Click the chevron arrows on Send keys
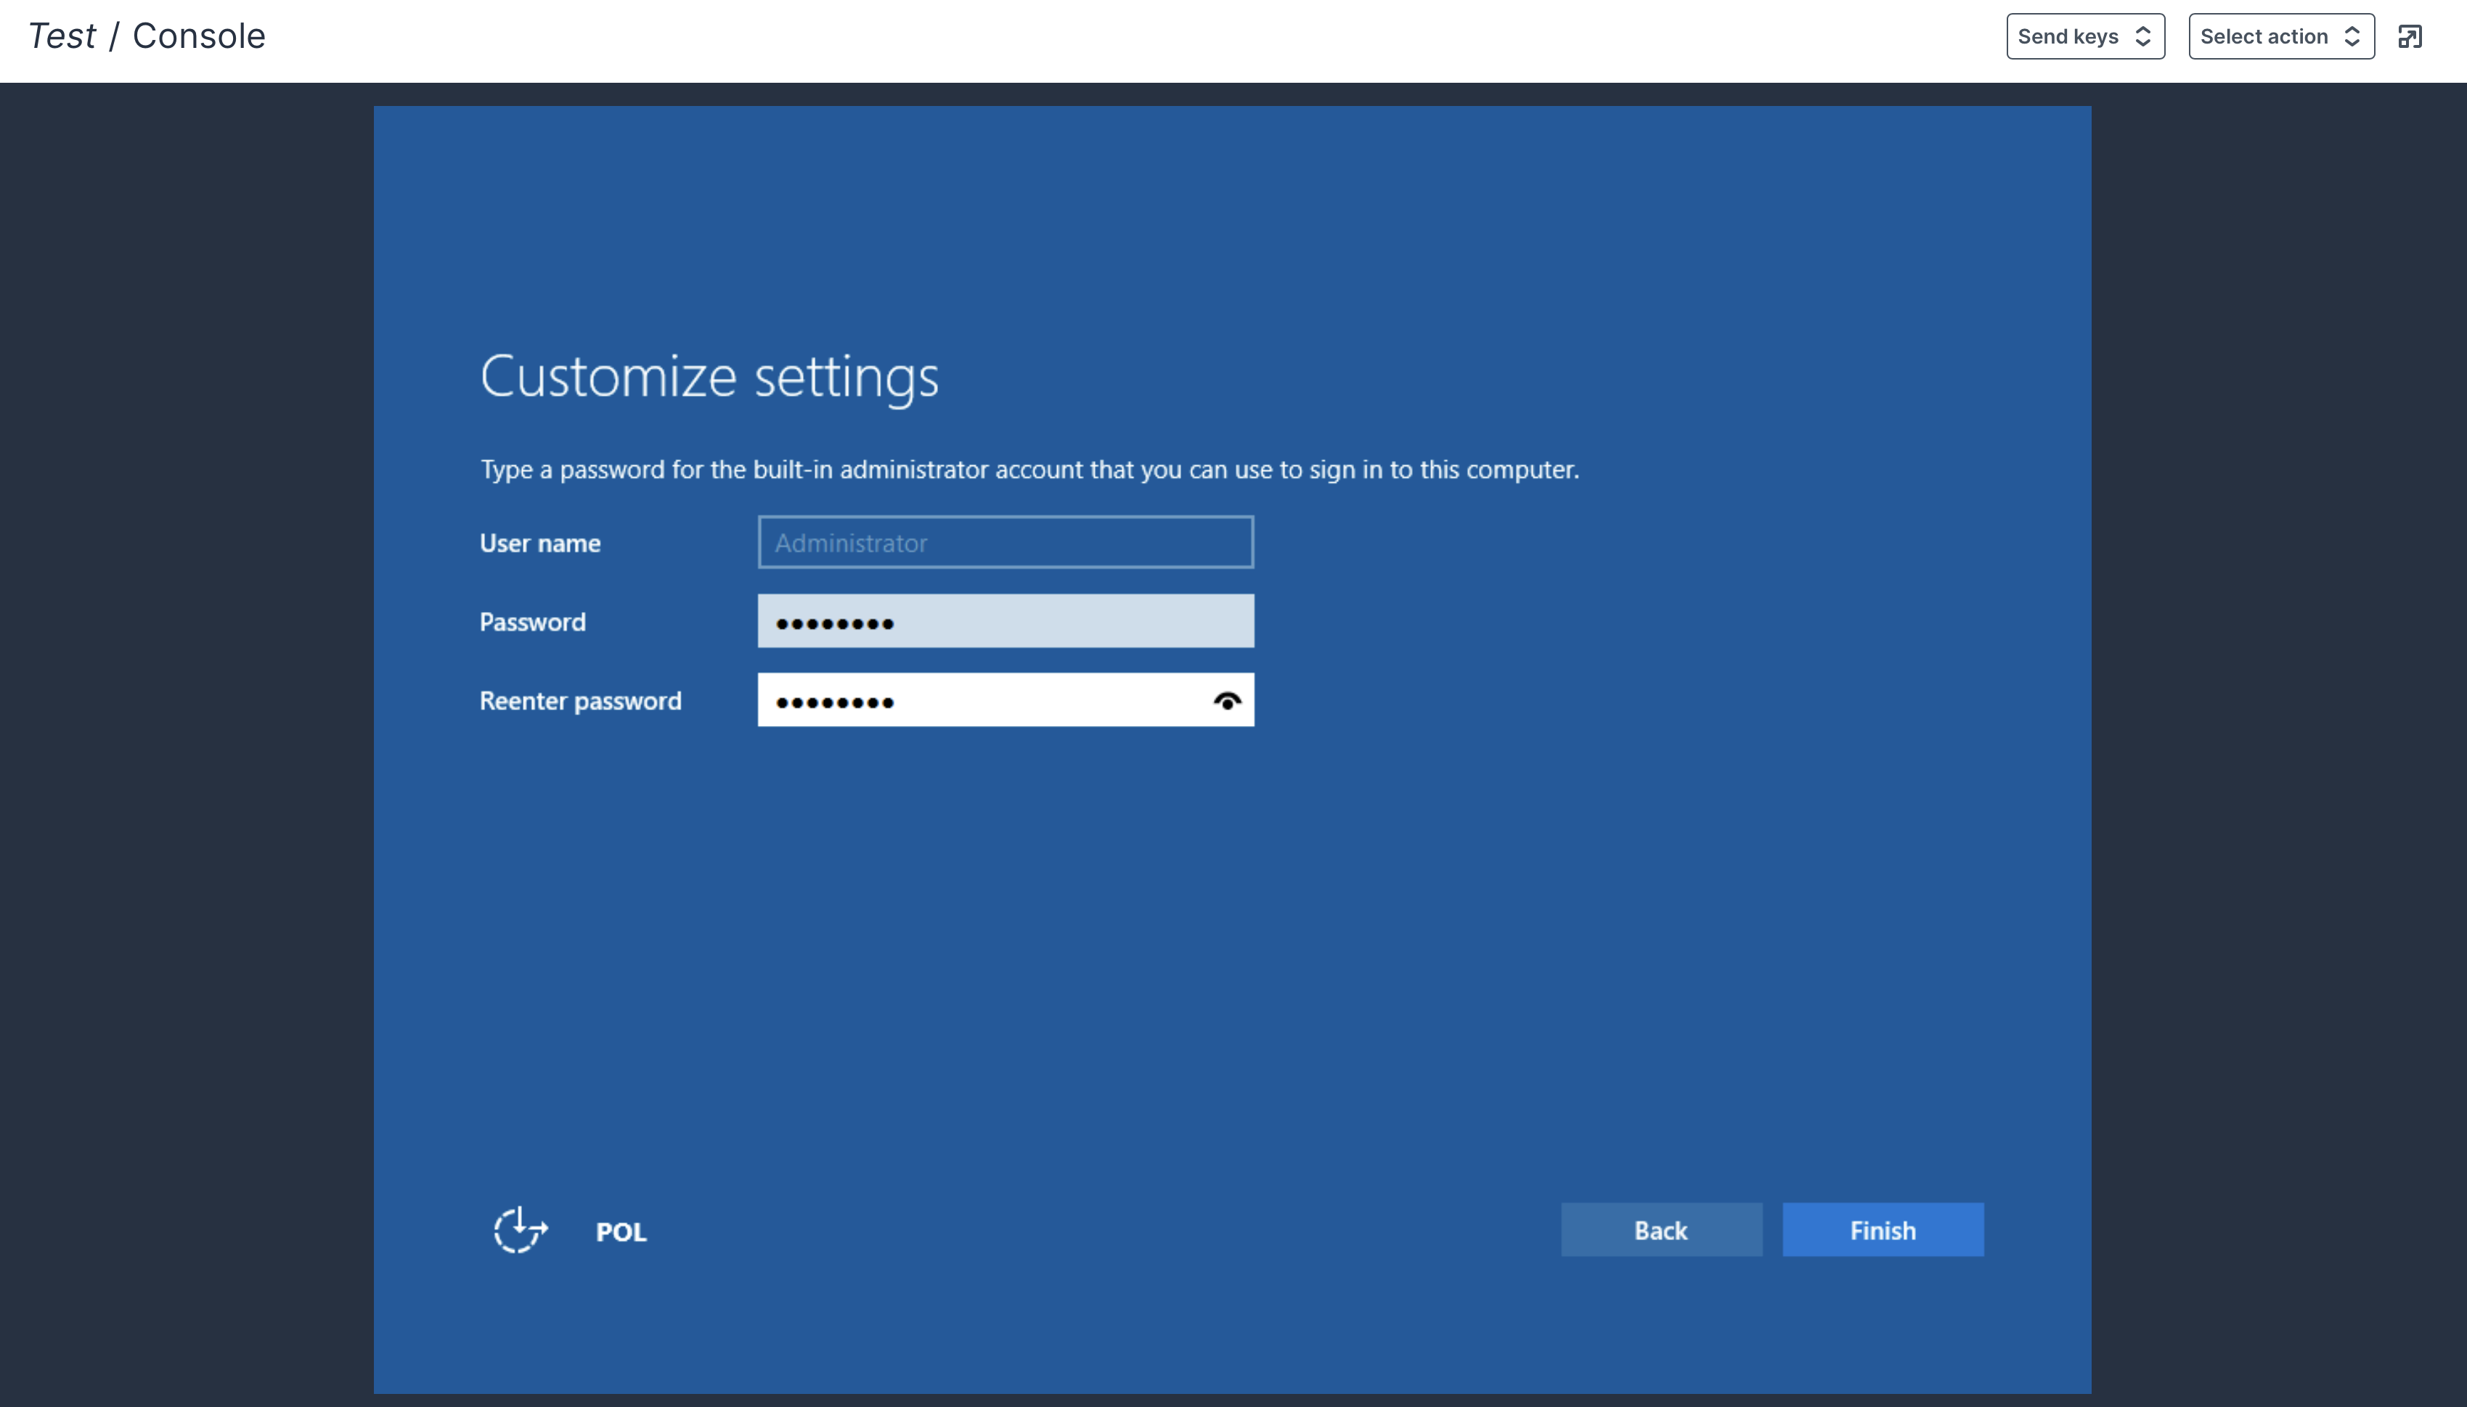Screen dimensions: 2467x1407 pos(2143,37)
